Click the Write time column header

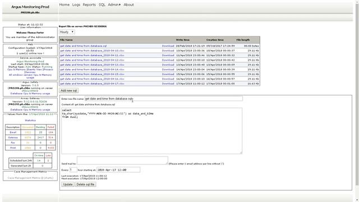tap(183, 40)
